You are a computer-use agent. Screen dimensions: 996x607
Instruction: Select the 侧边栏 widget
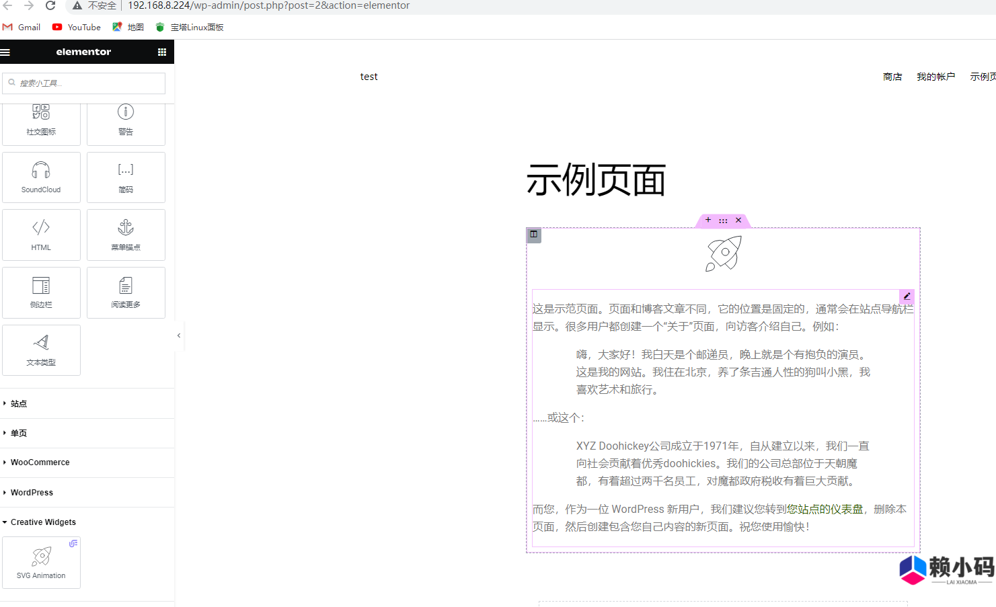tap(41, 292)
